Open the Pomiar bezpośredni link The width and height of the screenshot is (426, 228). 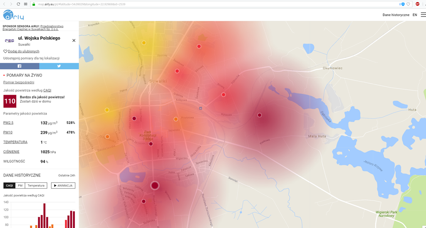click(19, 82)
